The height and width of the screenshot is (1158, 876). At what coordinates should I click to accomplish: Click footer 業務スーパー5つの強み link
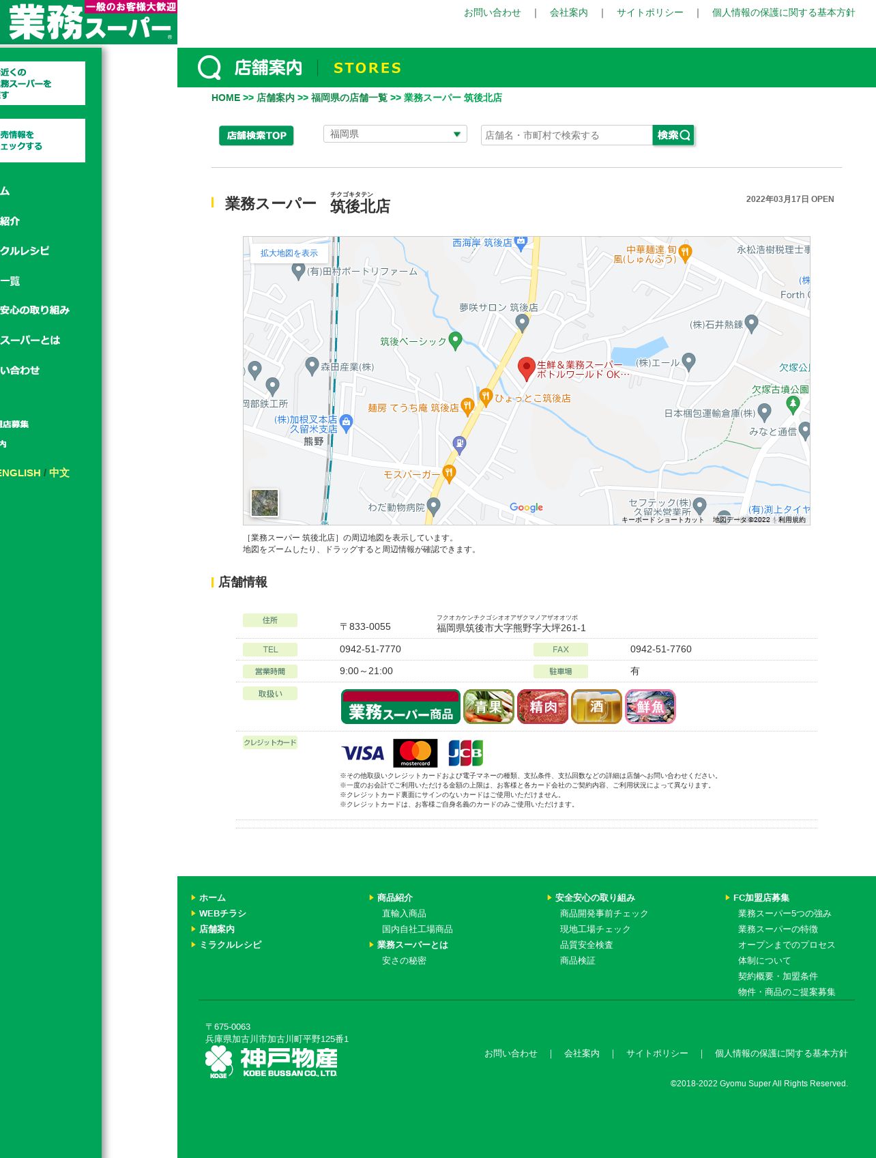[x=785, y=914]
